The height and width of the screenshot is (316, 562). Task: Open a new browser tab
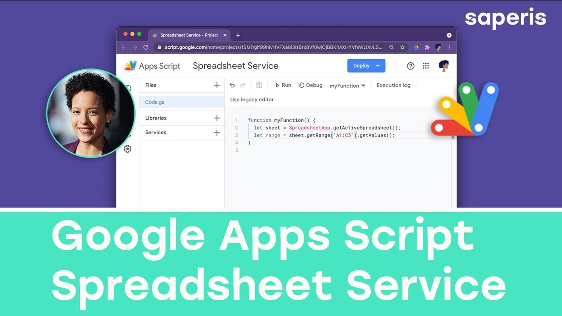pos(238,35)
